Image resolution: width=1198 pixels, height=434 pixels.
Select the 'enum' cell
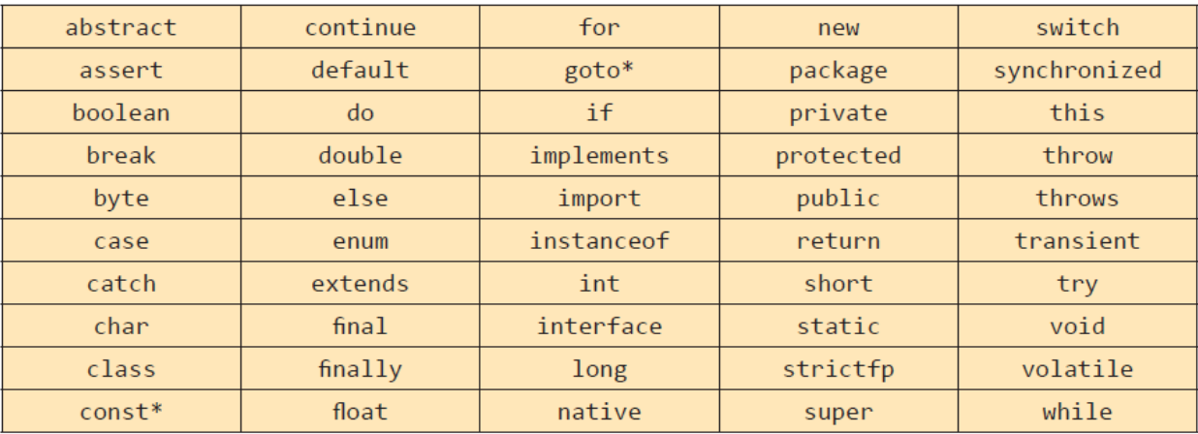[360, 241]
